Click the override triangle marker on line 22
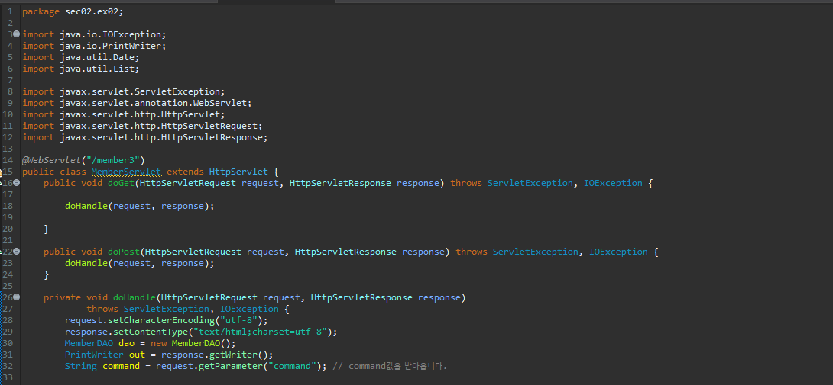 tap(1, 252)
